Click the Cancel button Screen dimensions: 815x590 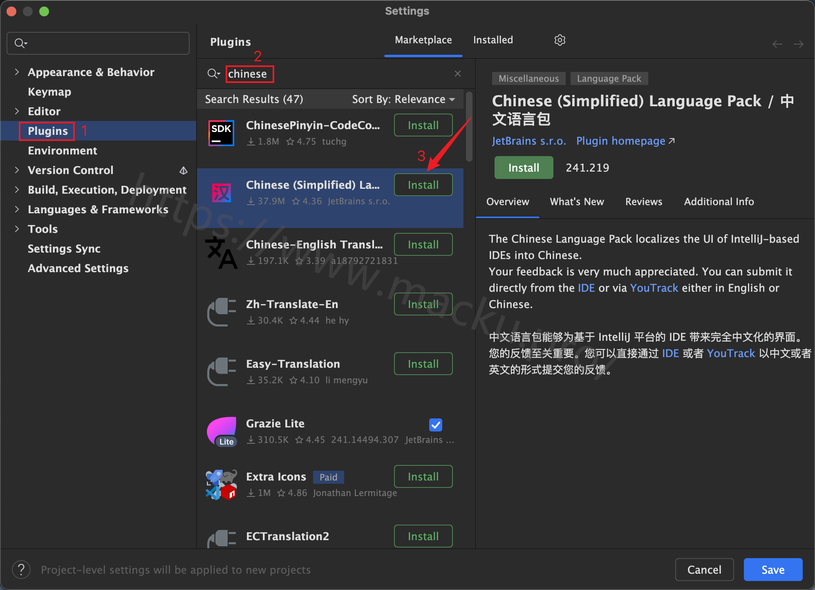coord(704,570)
